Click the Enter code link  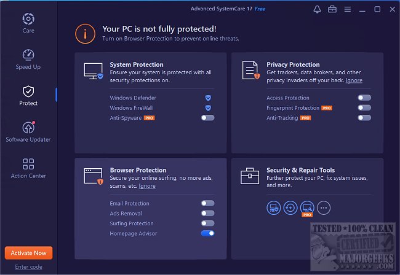[28, 267]
